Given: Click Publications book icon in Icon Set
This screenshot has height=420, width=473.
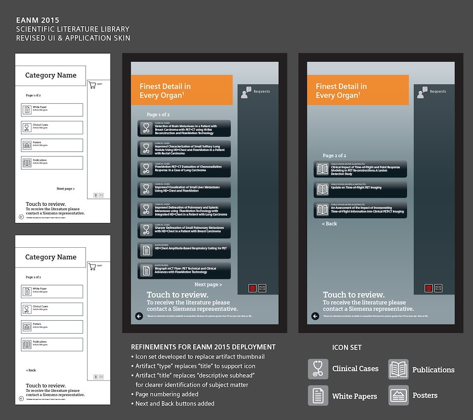Looking at the screenshot, I should 398,369.
